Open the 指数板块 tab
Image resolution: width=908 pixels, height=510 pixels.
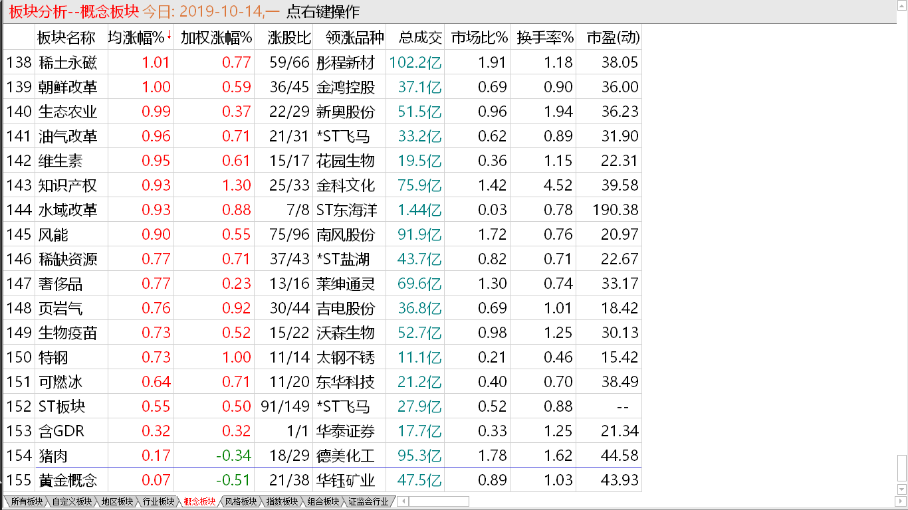pyautogui.click(x=282, y=502)
